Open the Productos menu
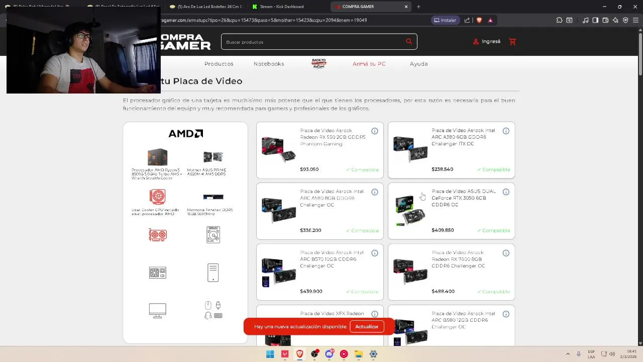Viewport: 643px width, 362px height. [219, 64]
